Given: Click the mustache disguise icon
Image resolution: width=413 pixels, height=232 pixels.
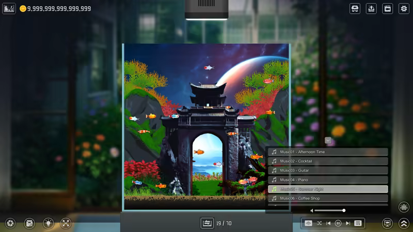Looking at the screenshot, I should [355, 9].
